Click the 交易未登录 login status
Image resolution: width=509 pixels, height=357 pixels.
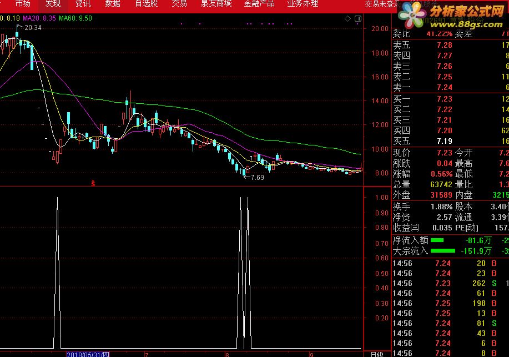[x=382, y=4]
